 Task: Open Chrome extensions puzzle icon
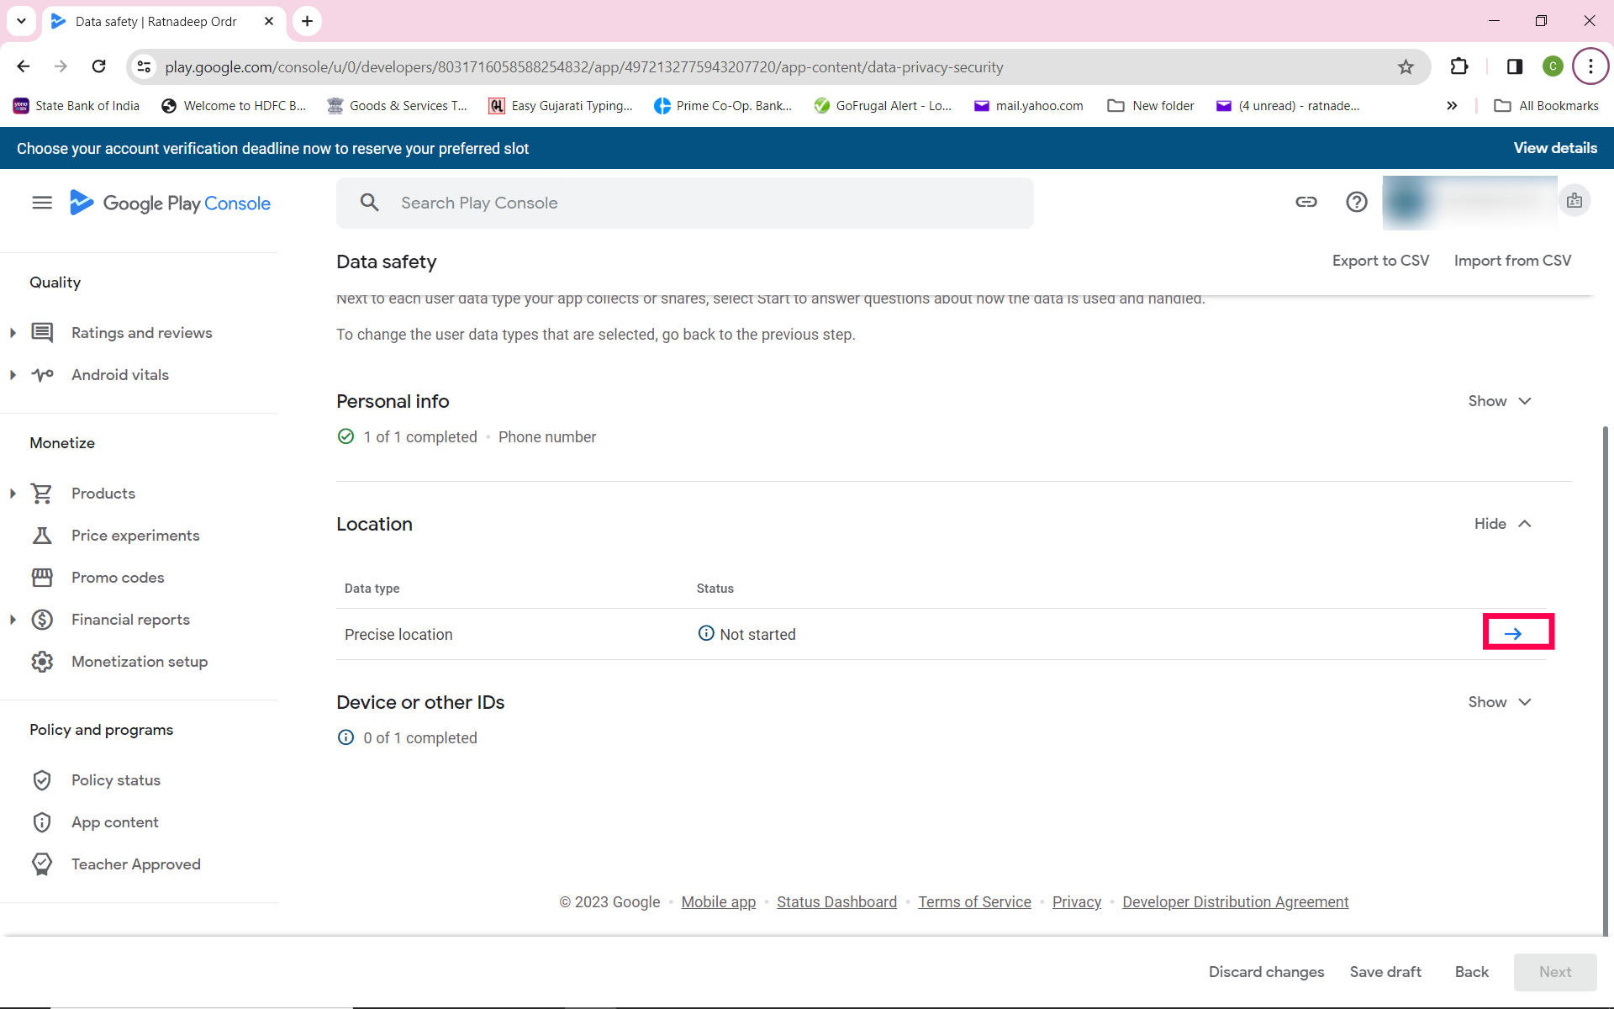pyautogui.click(x=1459, y=67)
